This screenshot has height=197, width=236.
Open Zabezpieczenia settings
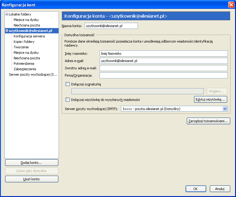(25, 69)
